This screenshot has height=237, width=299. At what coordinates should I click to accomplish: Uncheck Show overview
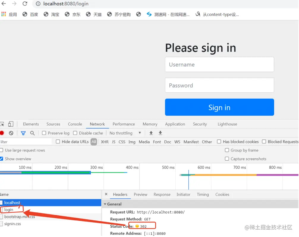1,159
